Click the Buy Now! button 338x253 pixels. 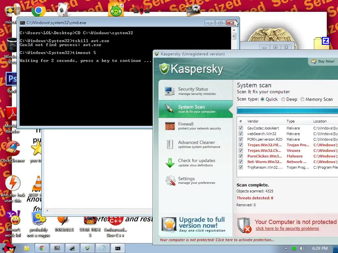click(323, 61)
